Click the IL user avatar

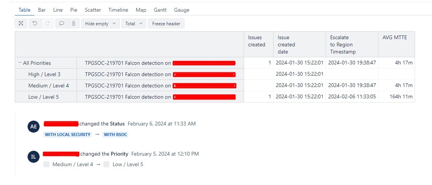click(34, 157)
